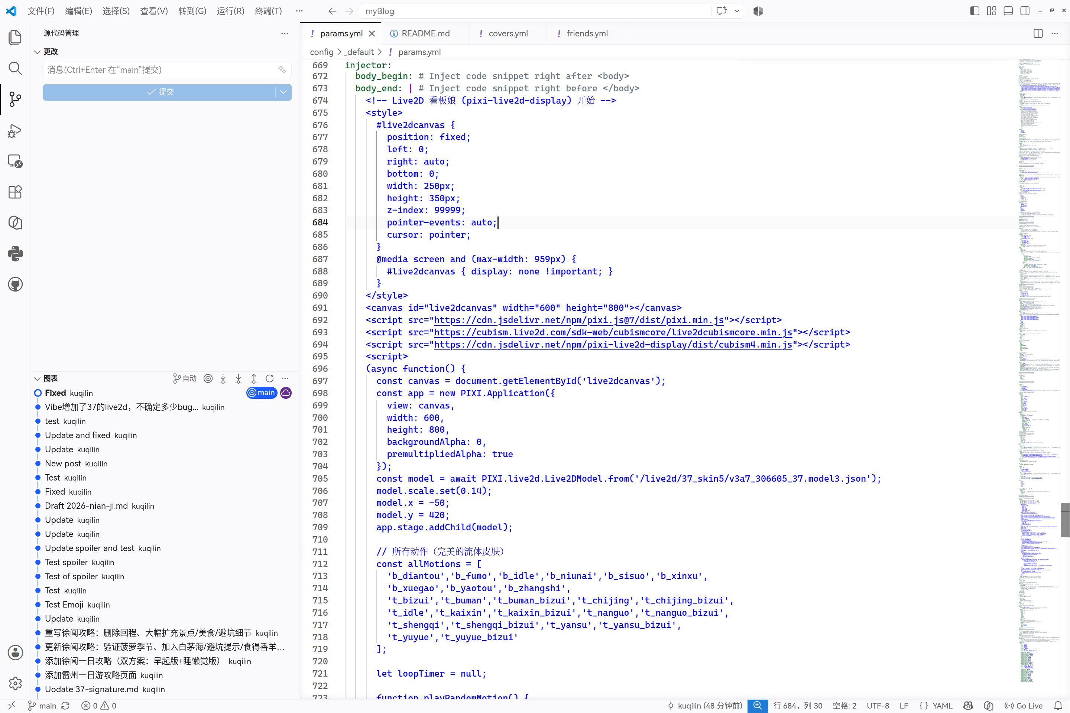Open the 终端(T) menu
1070x713 pixels.
pyautogui.click(x=268, y=11)
